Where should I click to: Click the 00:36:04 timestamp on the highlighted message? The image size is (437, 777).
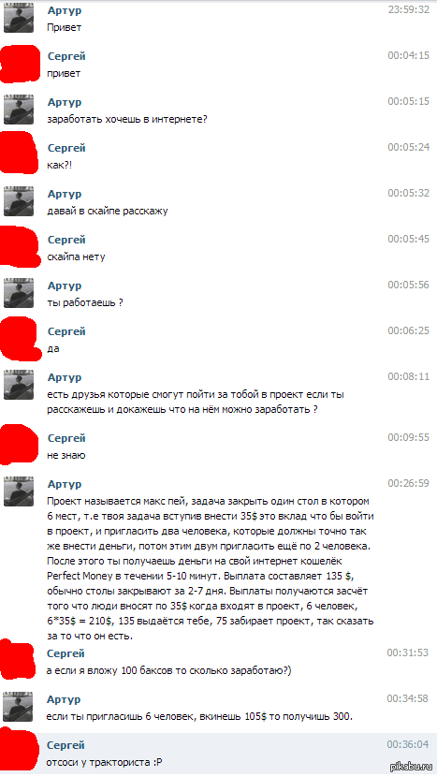[x=408, y=744]
